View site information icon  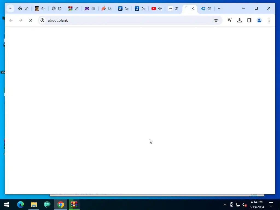point(42,20)
